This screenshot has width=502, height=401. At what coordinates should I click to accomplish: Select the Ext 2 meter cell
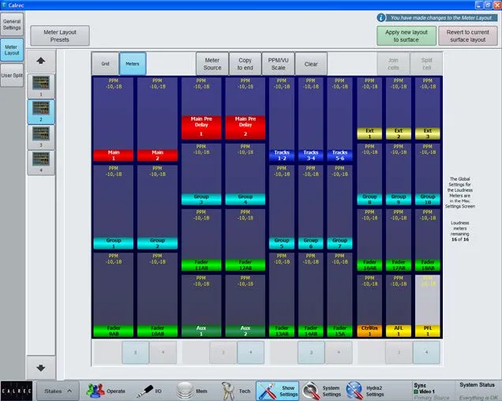(x=399, y=108)
